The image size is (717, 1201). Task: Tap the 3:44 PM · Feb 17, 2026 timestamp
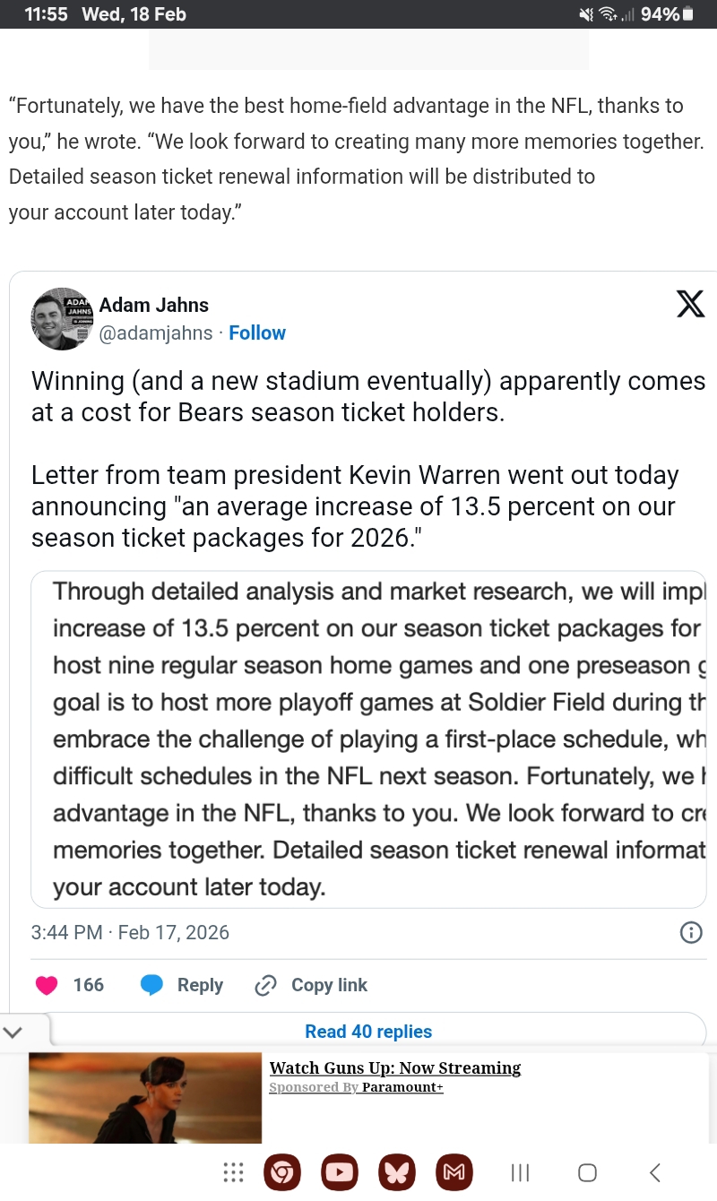(130, 932)
